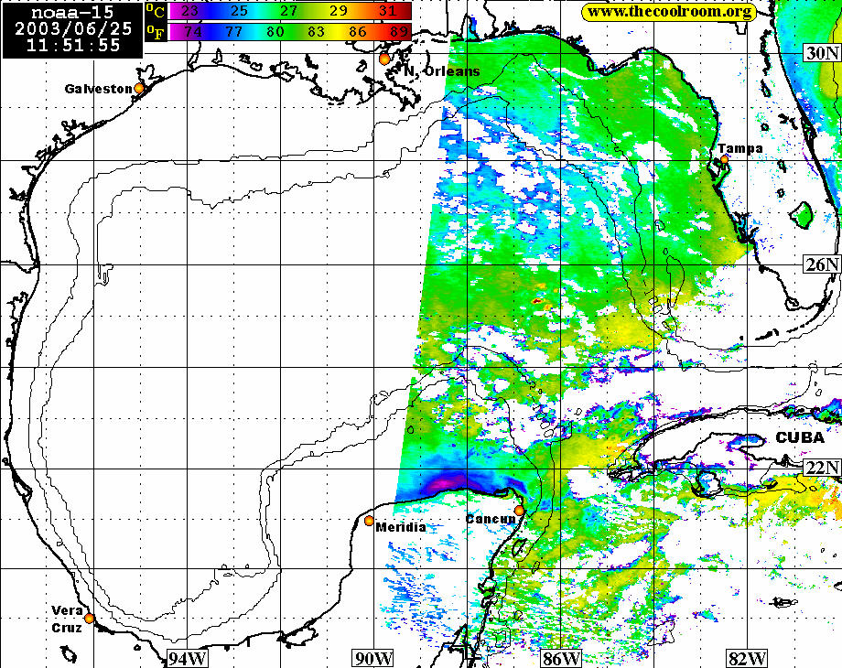The width and height of the screenshot is (842, 668).
Task: Click the New Orleans city marker dot
Action: pos(384,59)
